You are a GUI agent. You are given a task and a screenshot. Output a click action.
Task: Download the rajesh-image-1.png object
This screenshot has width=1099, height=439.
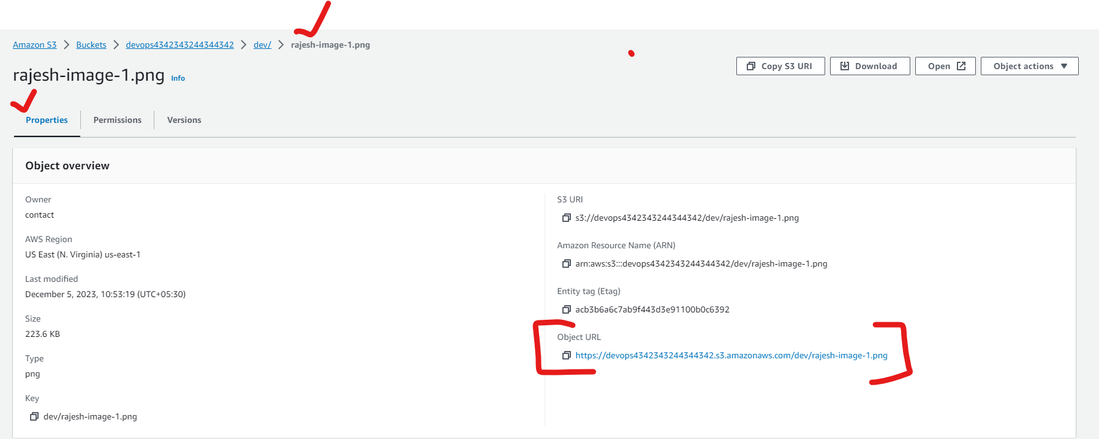pyautogui.click(x=870, y=66)
